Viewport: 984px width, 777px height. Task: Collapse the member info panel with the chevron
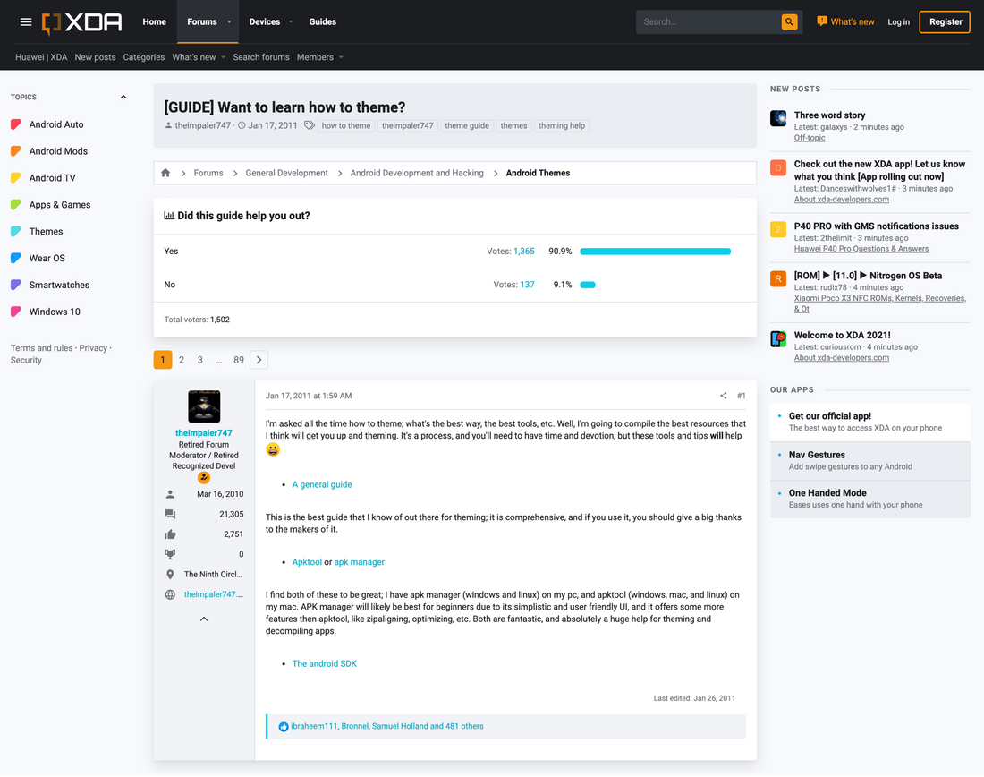click(x=203, y=618)
